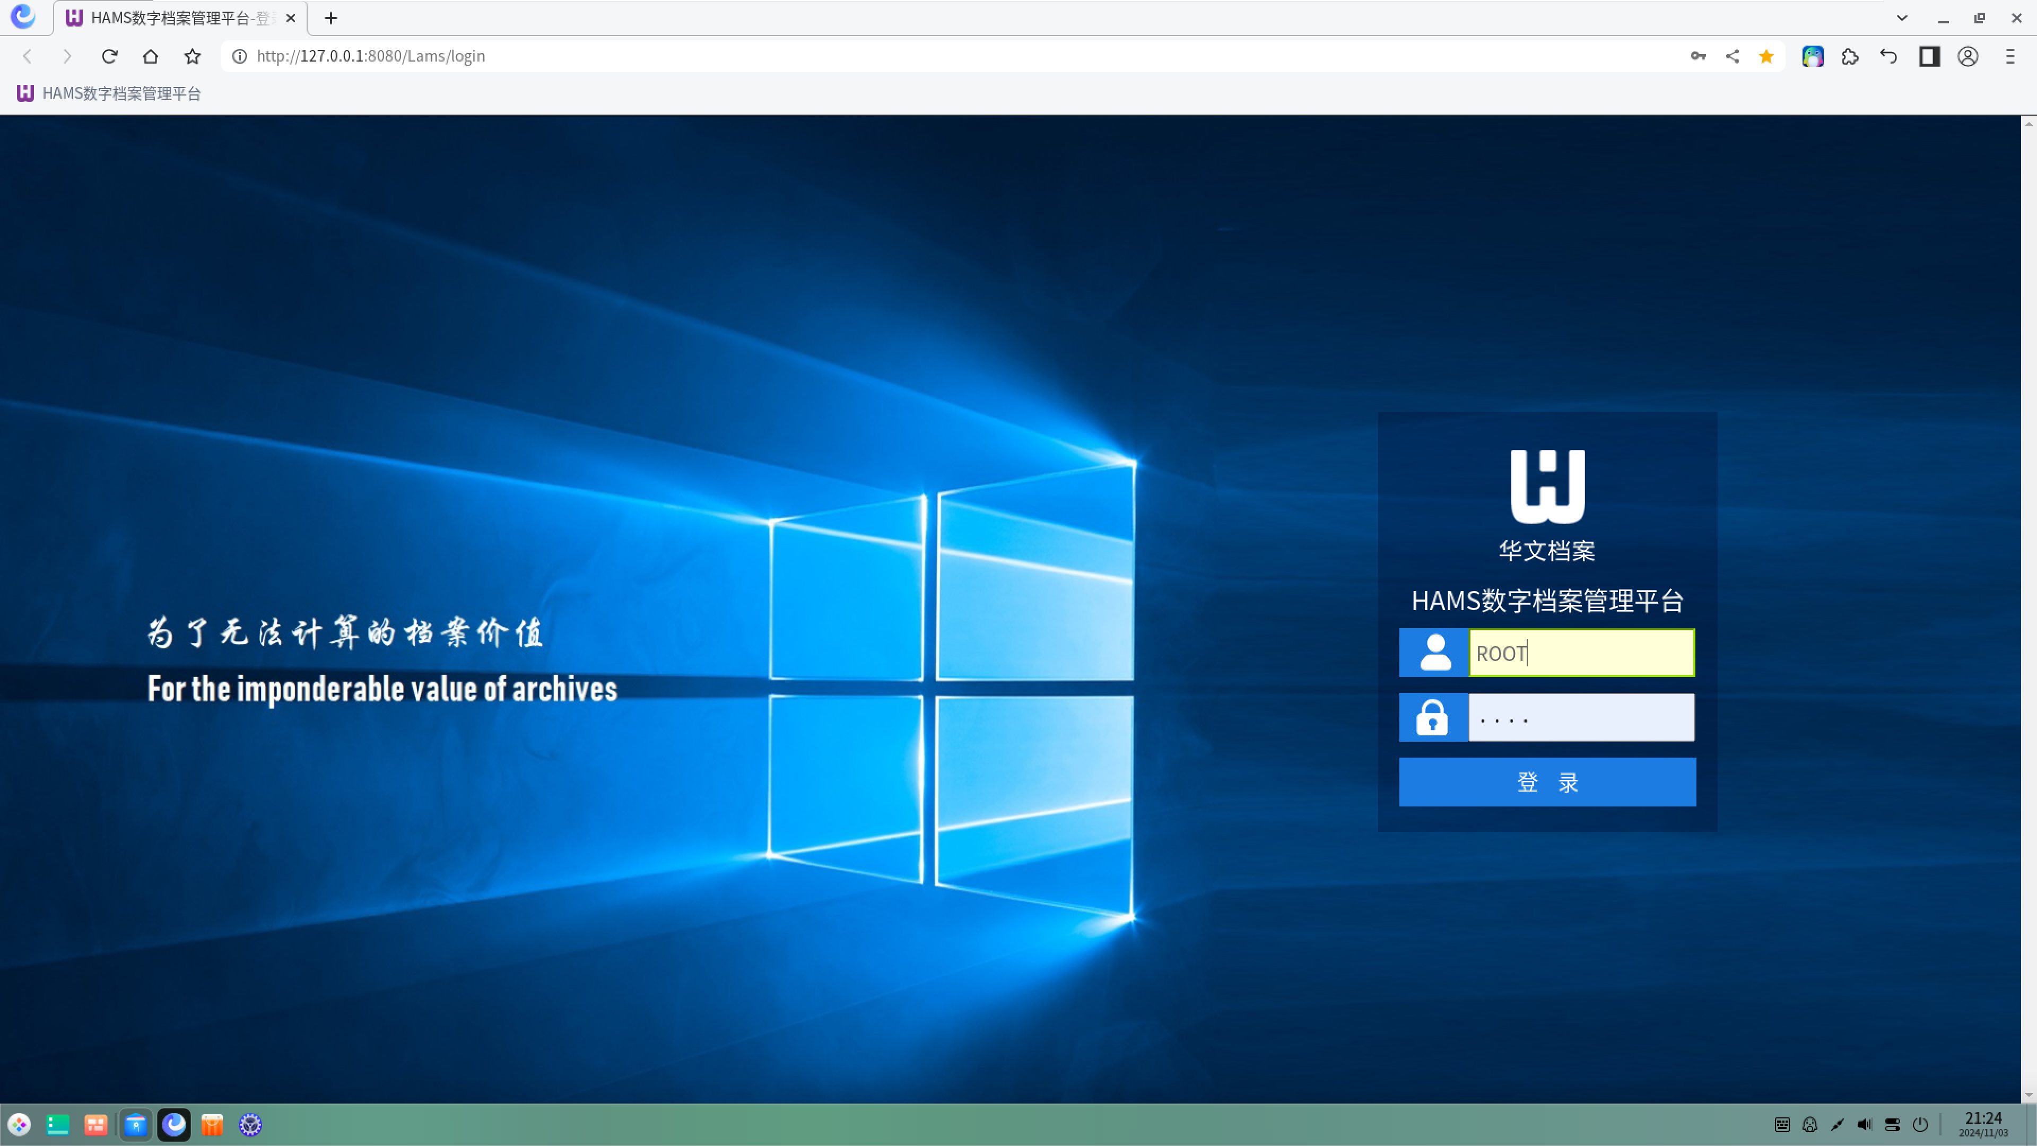Toggle the volume speaker icon in the system tray

[x=1864, y=1125]
